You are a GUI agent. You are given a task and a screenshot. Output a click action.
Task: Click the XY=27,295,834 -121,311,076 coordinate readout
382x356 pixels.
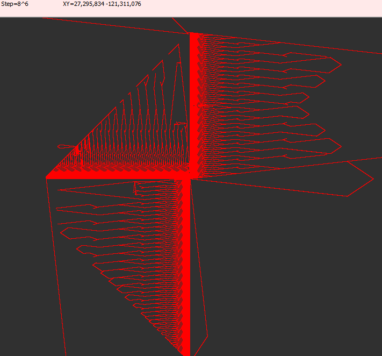(x=102, y=4)
